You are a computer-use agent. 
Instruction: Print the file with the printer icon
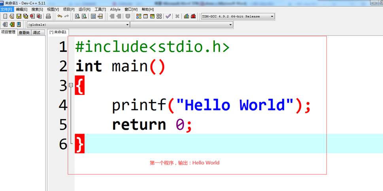pyautogui.click(x=48, y=16)
